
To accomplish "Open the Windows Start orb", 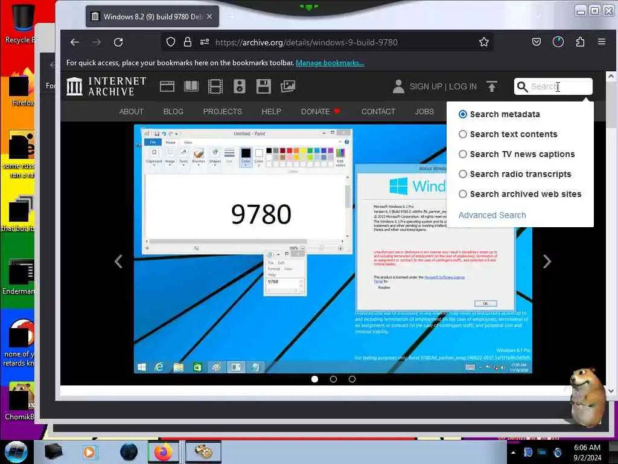I will click(16, 452).
